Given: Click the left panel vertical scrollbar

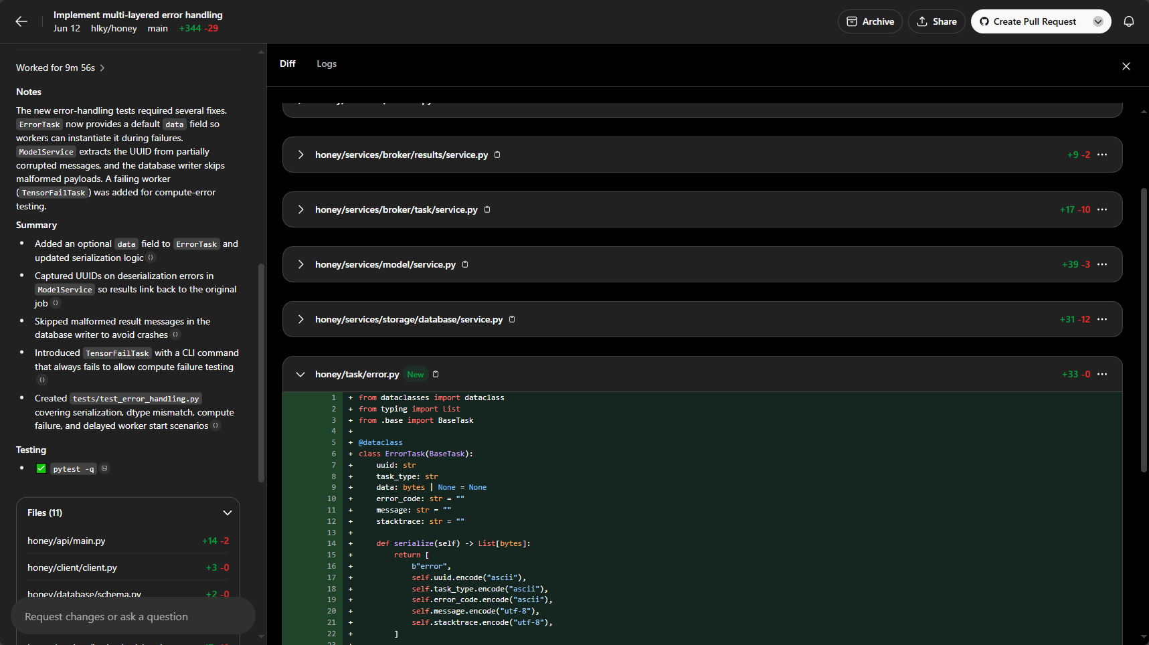Looking at the screenshot, I should coord(261,373).
